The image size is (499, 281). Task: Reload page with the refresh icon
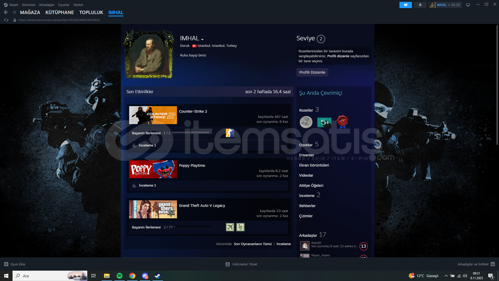pyautogui.click(x=6, y=20)
